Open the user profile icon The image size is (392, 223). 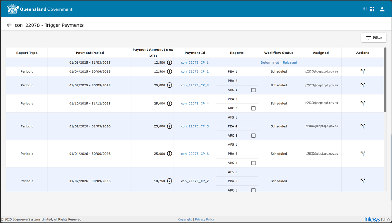(x=382, y=9)
